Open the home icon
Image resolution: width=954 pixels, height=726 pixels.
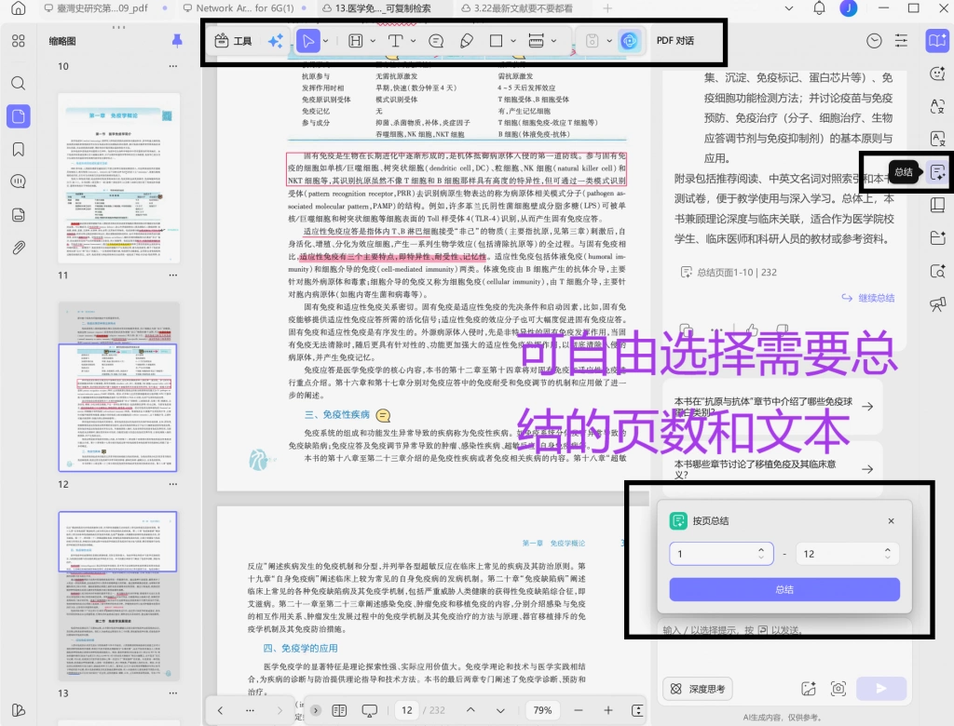(19, 7)
